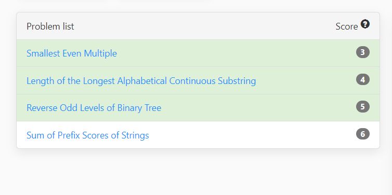This screenshot has height=195, width=392.
Task: Open the Sum of Prefix Scores of Strings problem
Action: click(88, 135)
